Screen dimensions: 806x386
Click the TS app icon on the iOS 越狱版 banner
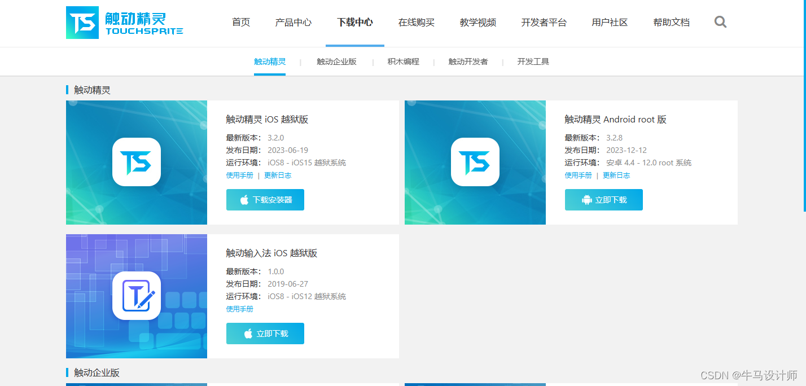137,162
